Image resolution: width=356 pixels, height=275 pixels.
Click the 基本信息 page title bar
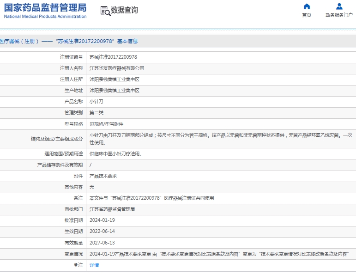click(178, 41)
